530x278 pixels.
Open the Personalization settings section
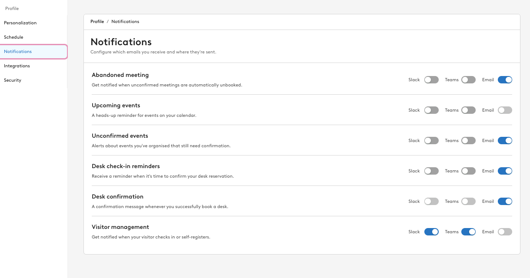coord(20,23)
